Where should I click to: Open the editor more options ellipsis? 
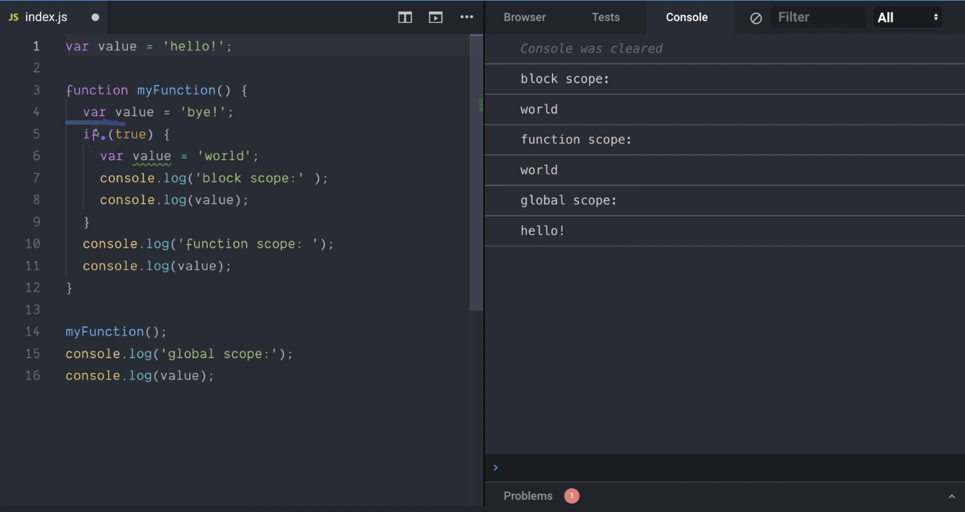(467, 17)
